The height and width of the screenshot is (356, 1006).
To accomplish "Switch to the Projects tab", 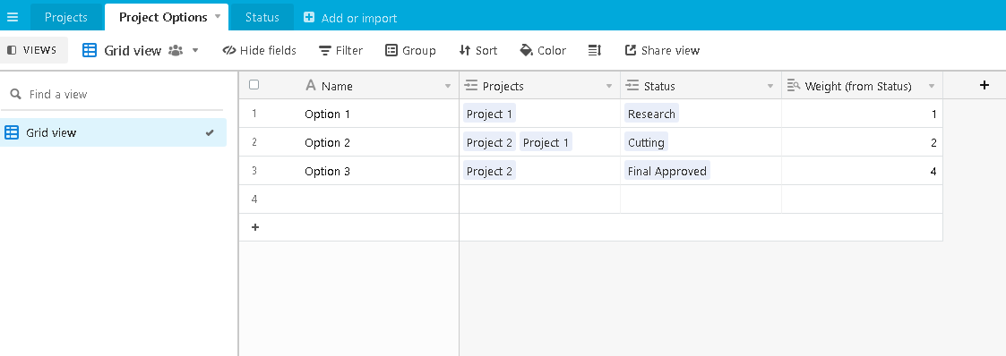I will (x=66, y=17).
